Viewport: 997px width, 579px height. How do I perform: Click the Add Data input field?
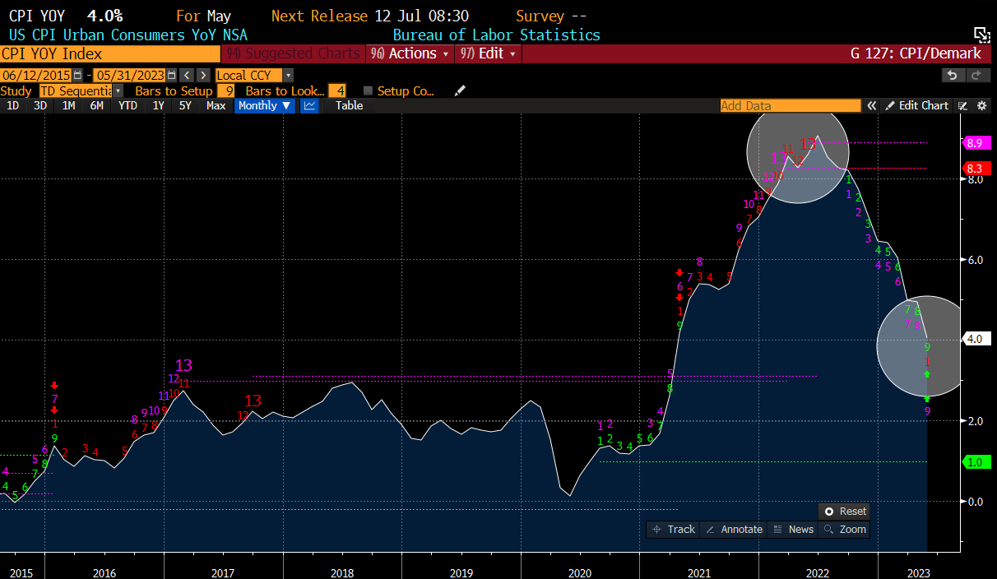790,105
